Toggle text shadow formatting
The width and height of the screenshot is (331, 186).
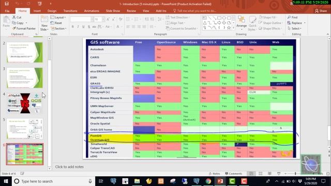pyautogui.click(x=89, y=26)
